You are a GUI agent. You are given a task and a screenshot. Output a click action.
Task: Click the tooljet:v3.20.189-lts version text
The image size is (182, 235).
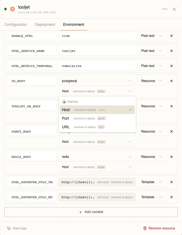[x=37, y=12]
